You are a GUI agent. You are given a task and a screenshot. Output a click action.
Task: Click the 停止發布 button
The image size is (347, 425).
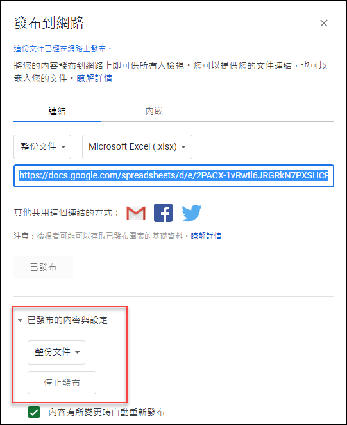62,383
